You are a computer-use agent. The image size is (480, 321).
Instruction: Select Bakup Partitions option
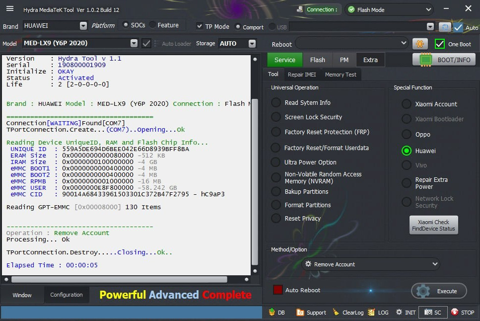(x=276, y=192)
